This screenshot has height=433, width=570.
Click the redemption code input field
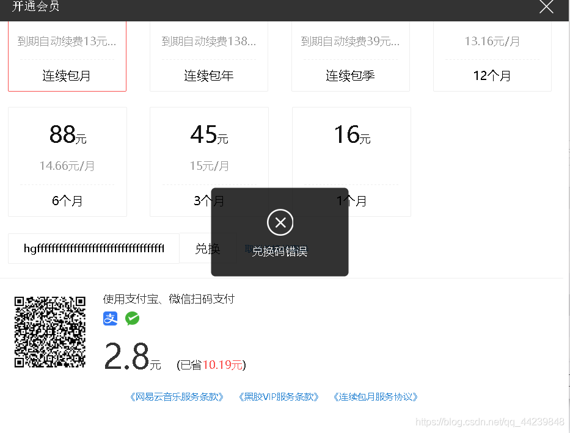(94, 249)
